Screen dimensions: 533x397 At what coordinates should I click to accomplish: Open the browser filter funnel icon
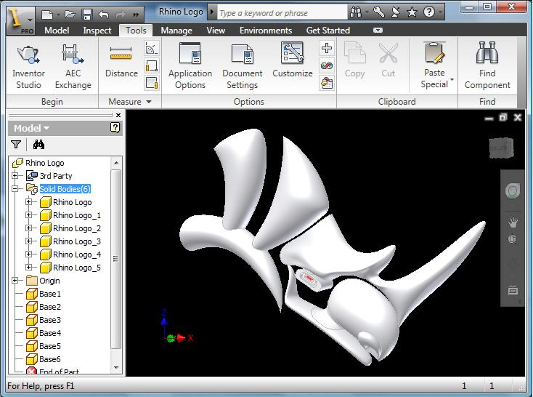[16, 145]
